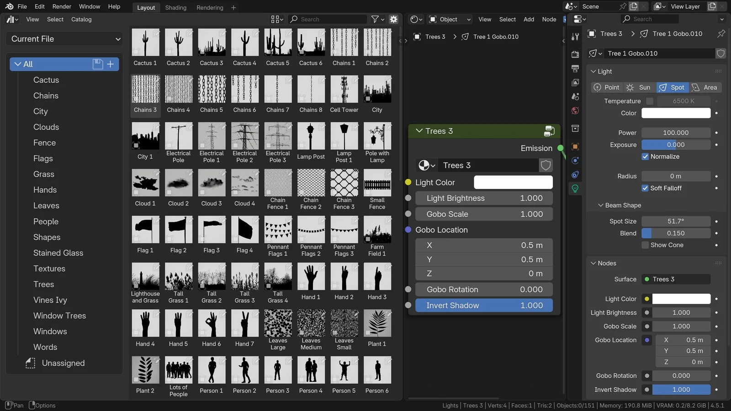
Task: Click the Light Color swatch
Action: point(513,182)
